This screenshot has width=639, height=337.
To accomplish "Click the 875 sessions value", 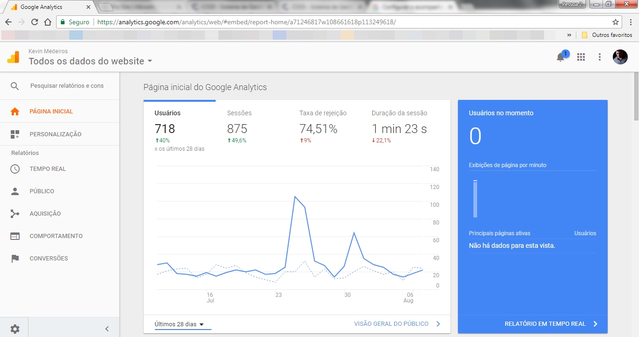I will click(237, 129).
